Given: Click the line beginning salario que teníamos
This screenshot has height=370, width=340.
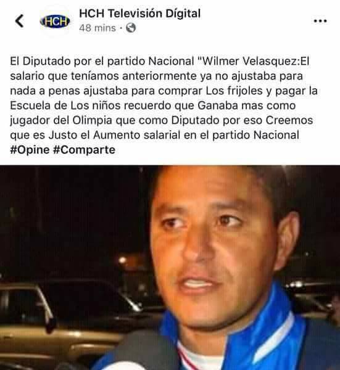Looking at the screenshot, I should [x=156, y=76].
